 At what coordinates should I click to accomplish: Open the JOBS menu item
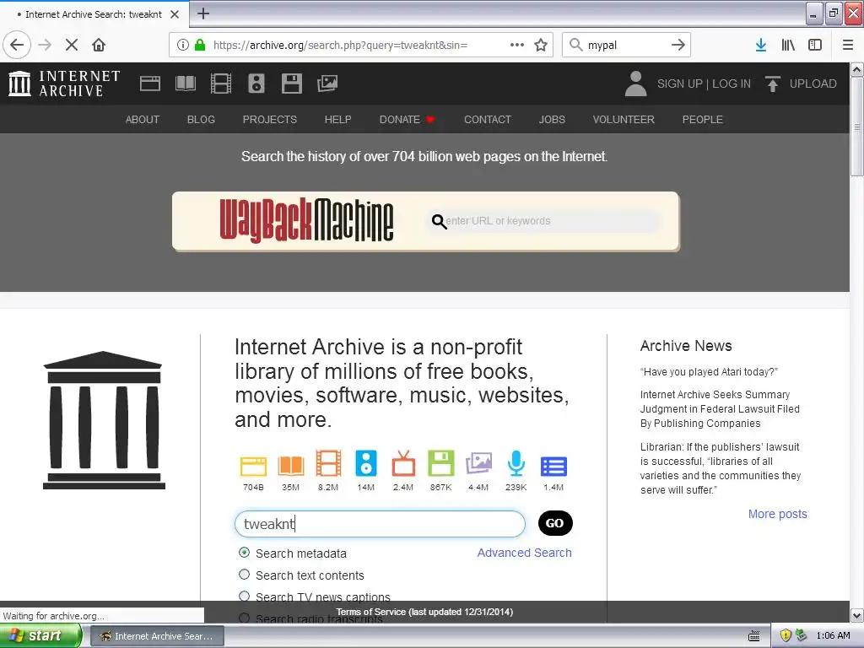pos(552,120)
